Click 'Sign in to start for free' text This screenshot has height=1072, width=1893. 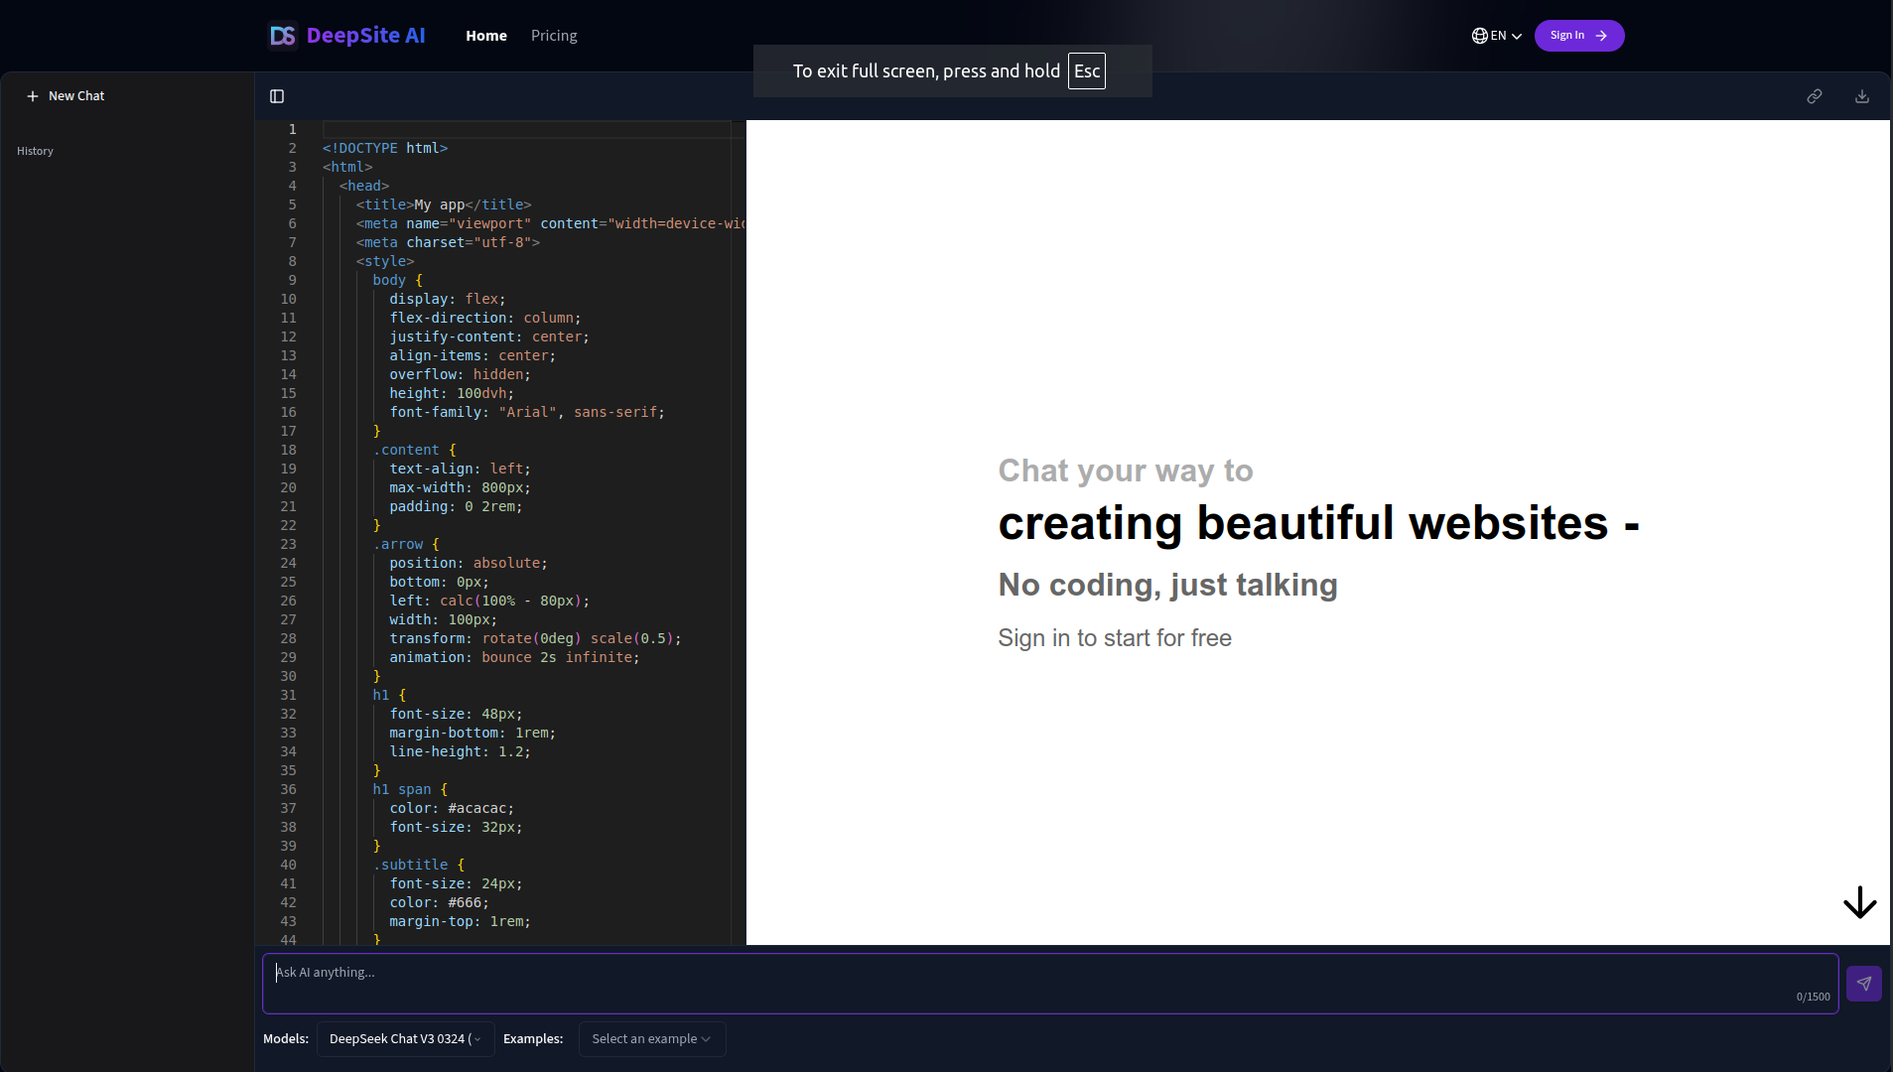coord(1115,638)
